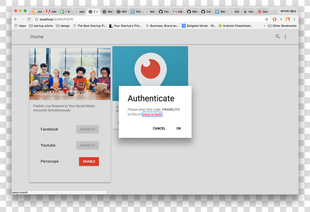Open the Apps grid shortcut in bookmarks bar
This screenshot has height=212, width=310.
(20, 26)
